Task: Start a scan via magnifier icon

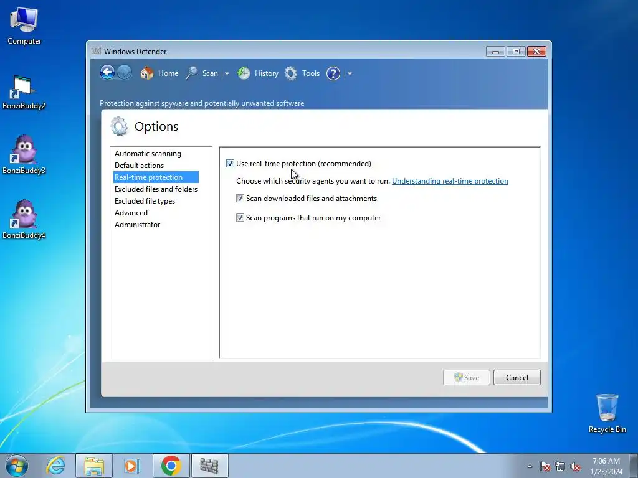Action: point(192,73)
